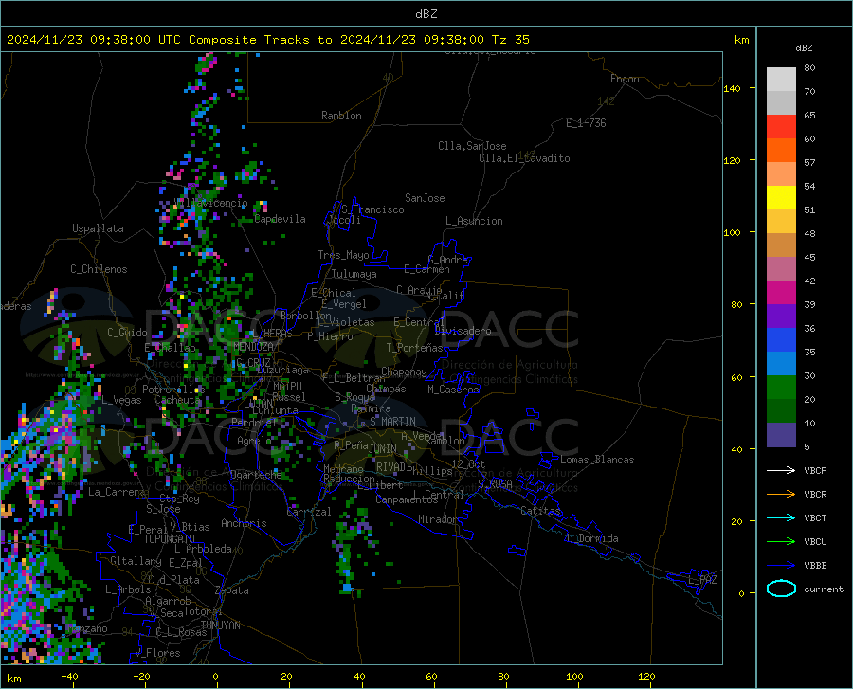Screen dimensions: 853x689
Task: Click the V_Flores map label
Action: [x=157, y=653]
